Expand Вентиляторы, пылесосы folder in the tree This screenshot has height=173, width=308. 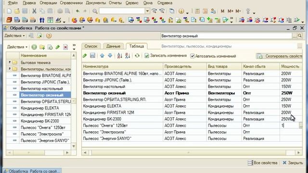click(x=10, y=69)
